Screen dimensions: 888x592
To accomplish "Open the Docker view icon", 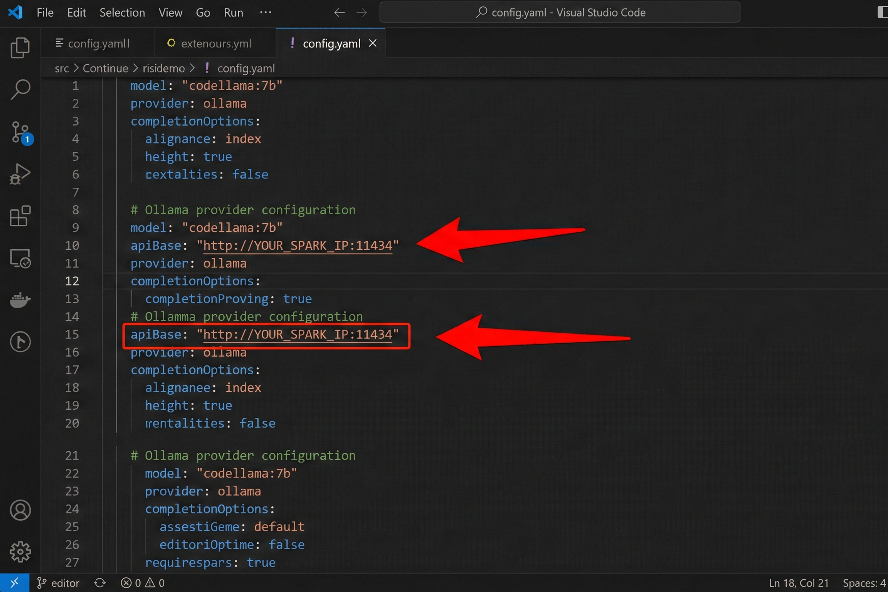I will click(x=20, y=300).
